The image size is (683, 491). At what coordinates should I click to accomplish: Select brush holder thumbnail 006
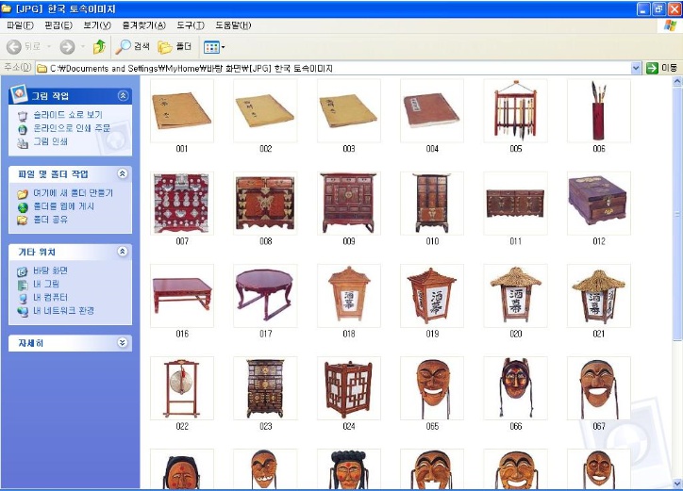[x=598, y=110]
